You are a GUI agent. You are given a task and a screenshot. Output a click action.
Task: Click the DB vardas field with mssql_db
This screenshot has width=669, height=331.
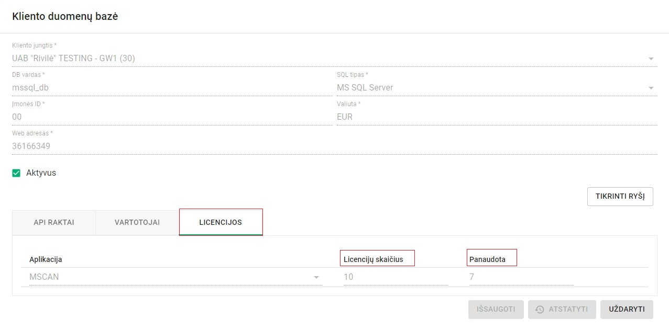coord(172,88)
